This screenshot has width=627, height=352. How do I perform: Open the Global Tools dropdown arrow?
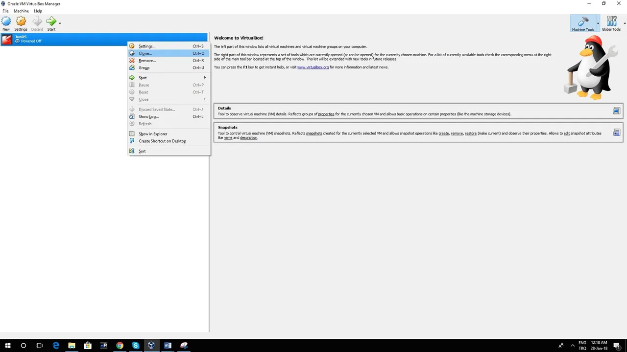tap(624, 23)
